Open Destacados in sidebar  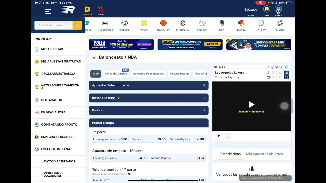click(58, 100)
